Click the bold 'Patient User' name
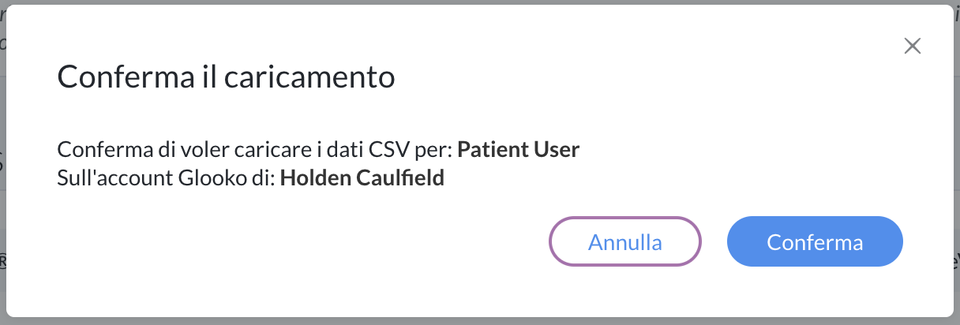Screen dimensions: 960x325 [519, 150]
